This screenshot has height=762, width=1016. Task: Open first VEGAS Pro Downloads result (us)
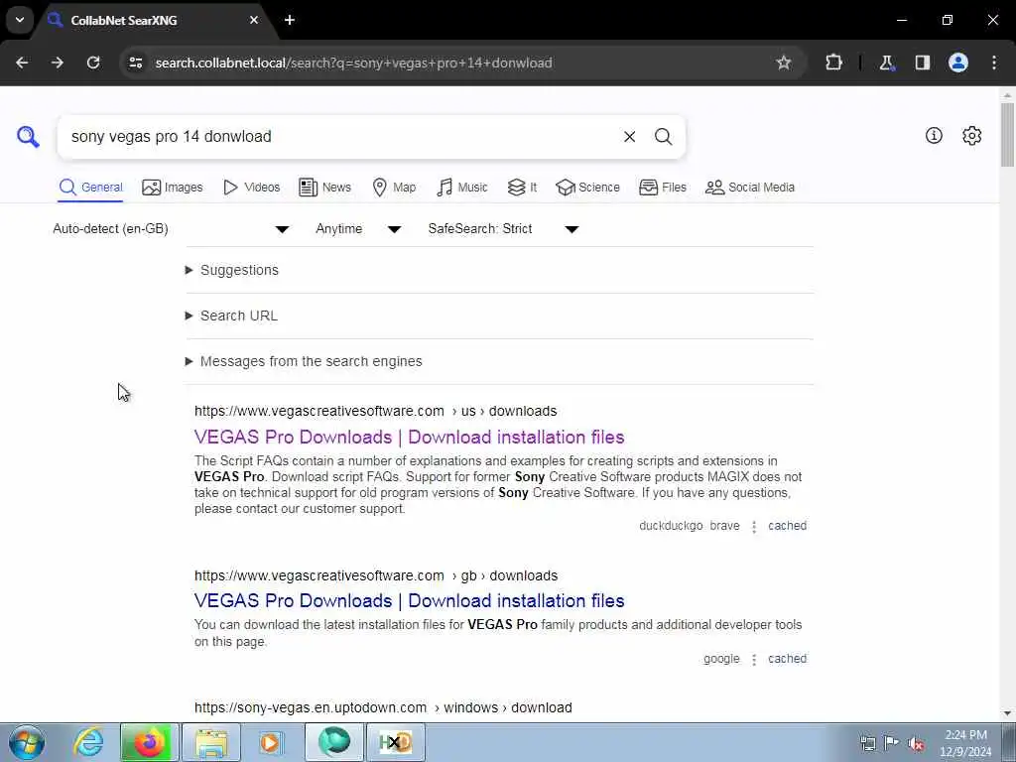[x=409, y=438]
